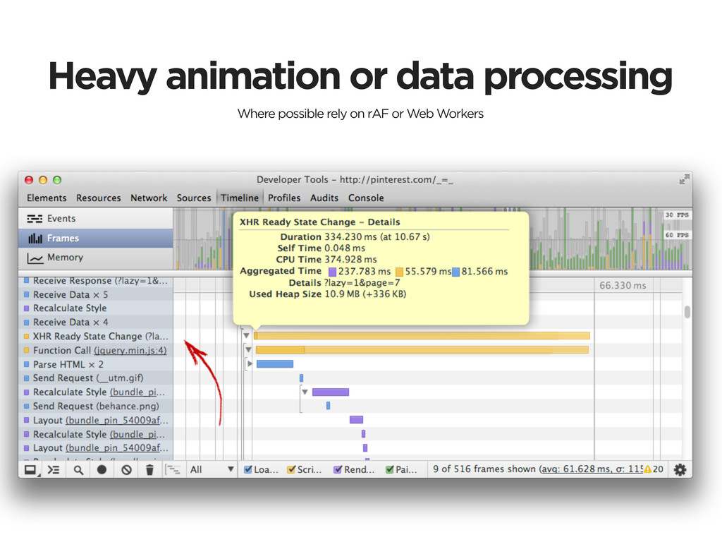Open the settings gear icon

coord(679,469)
